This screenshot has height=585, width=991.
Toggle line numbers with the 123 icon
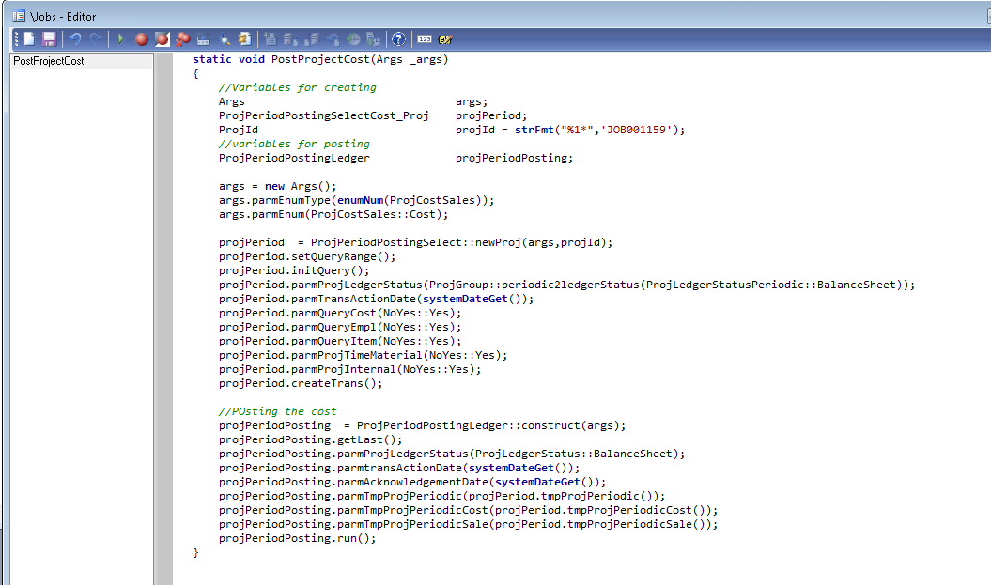(x=424, y=39)
